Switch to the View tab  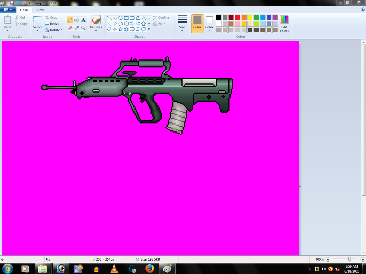[x=40, y=10]
